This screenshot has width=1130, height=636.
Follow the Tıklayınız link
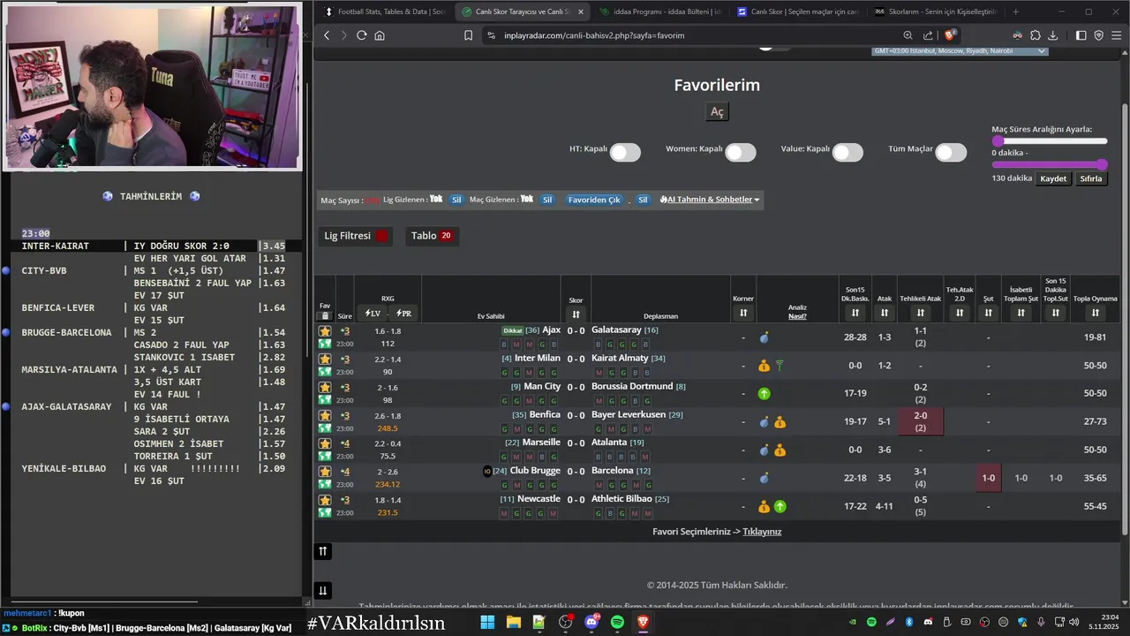coord(762,532)
